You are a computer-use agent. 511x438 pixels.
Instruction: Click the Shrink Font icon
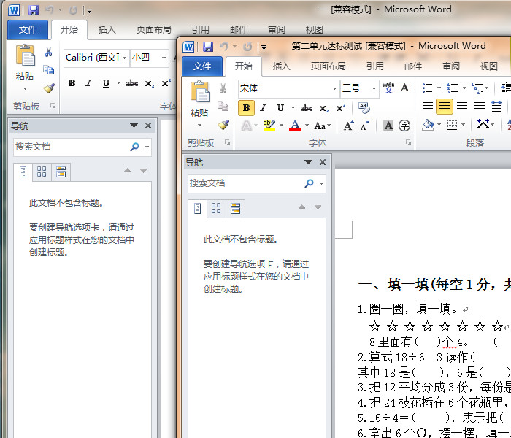click(365, 126)
